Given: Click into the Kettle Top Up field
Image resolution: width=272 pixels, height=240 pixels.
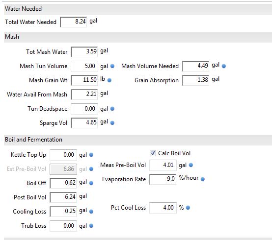Looking at the screenshot, I should (x=63, y=155).
